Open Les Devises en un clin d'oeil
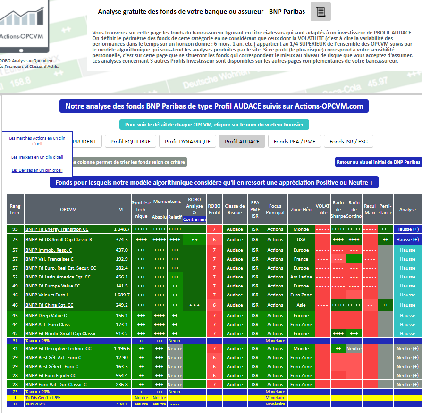 (x=37, y=170)
